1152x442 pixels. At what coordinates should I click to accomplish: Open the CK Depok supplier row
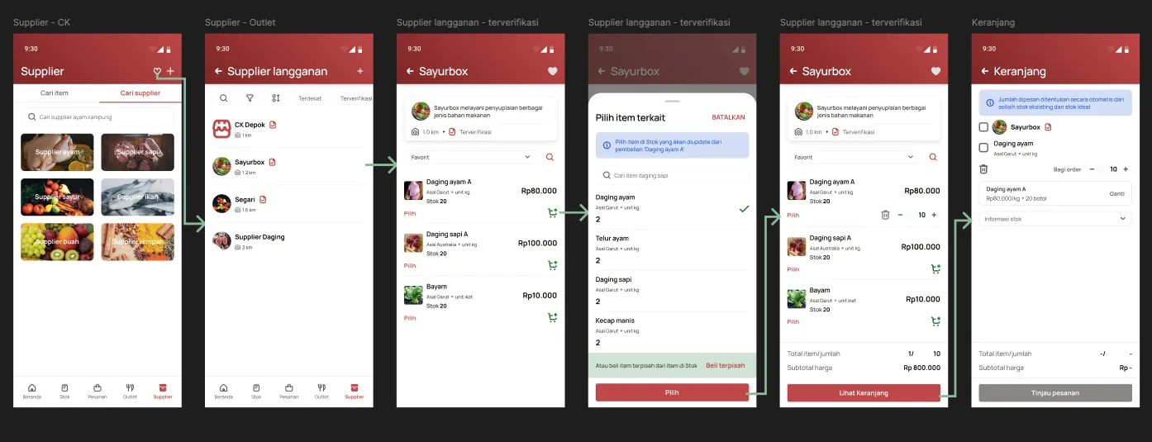tap(288, 129)
